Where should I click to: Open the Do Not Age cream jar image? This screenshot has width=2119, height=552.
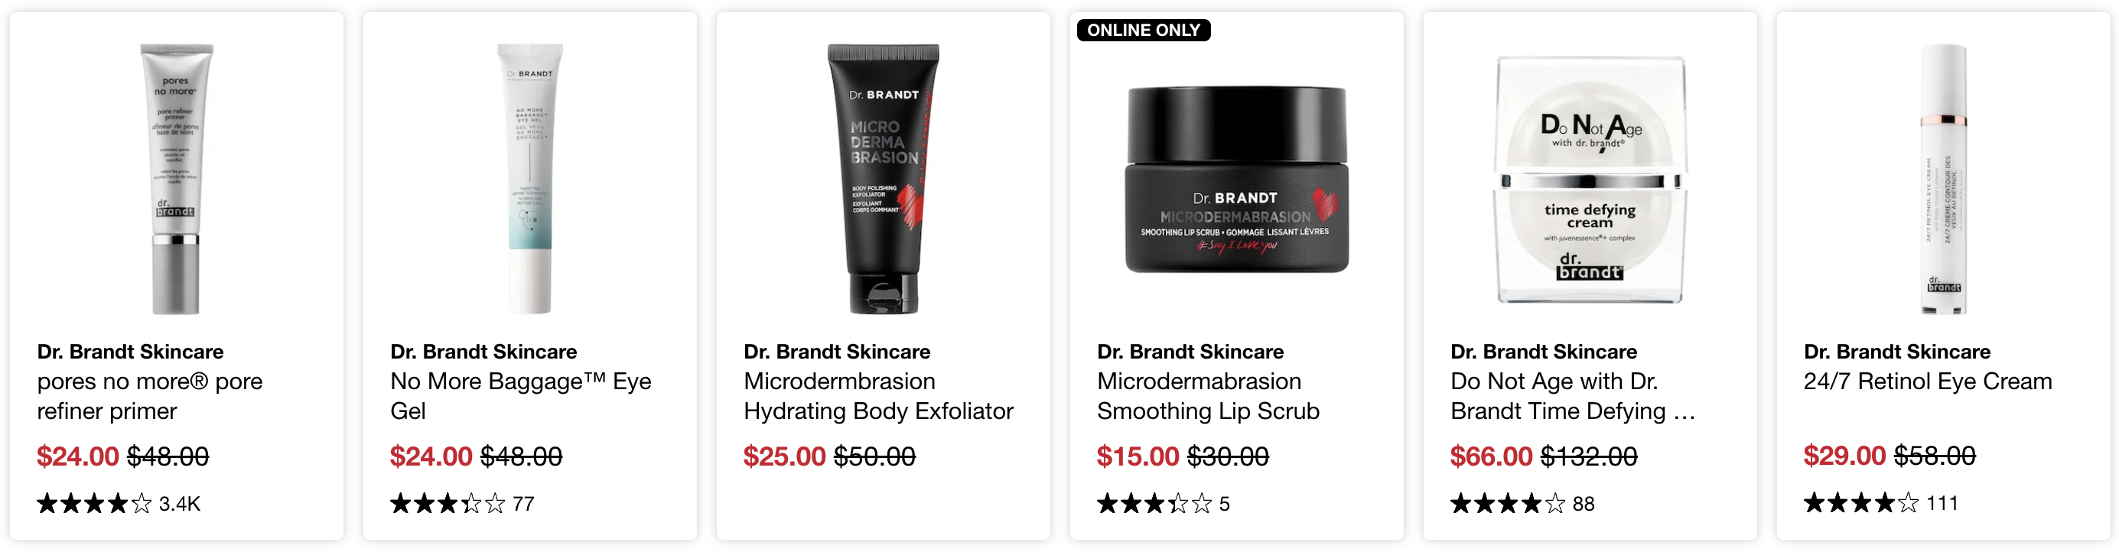click(1590, 180)
